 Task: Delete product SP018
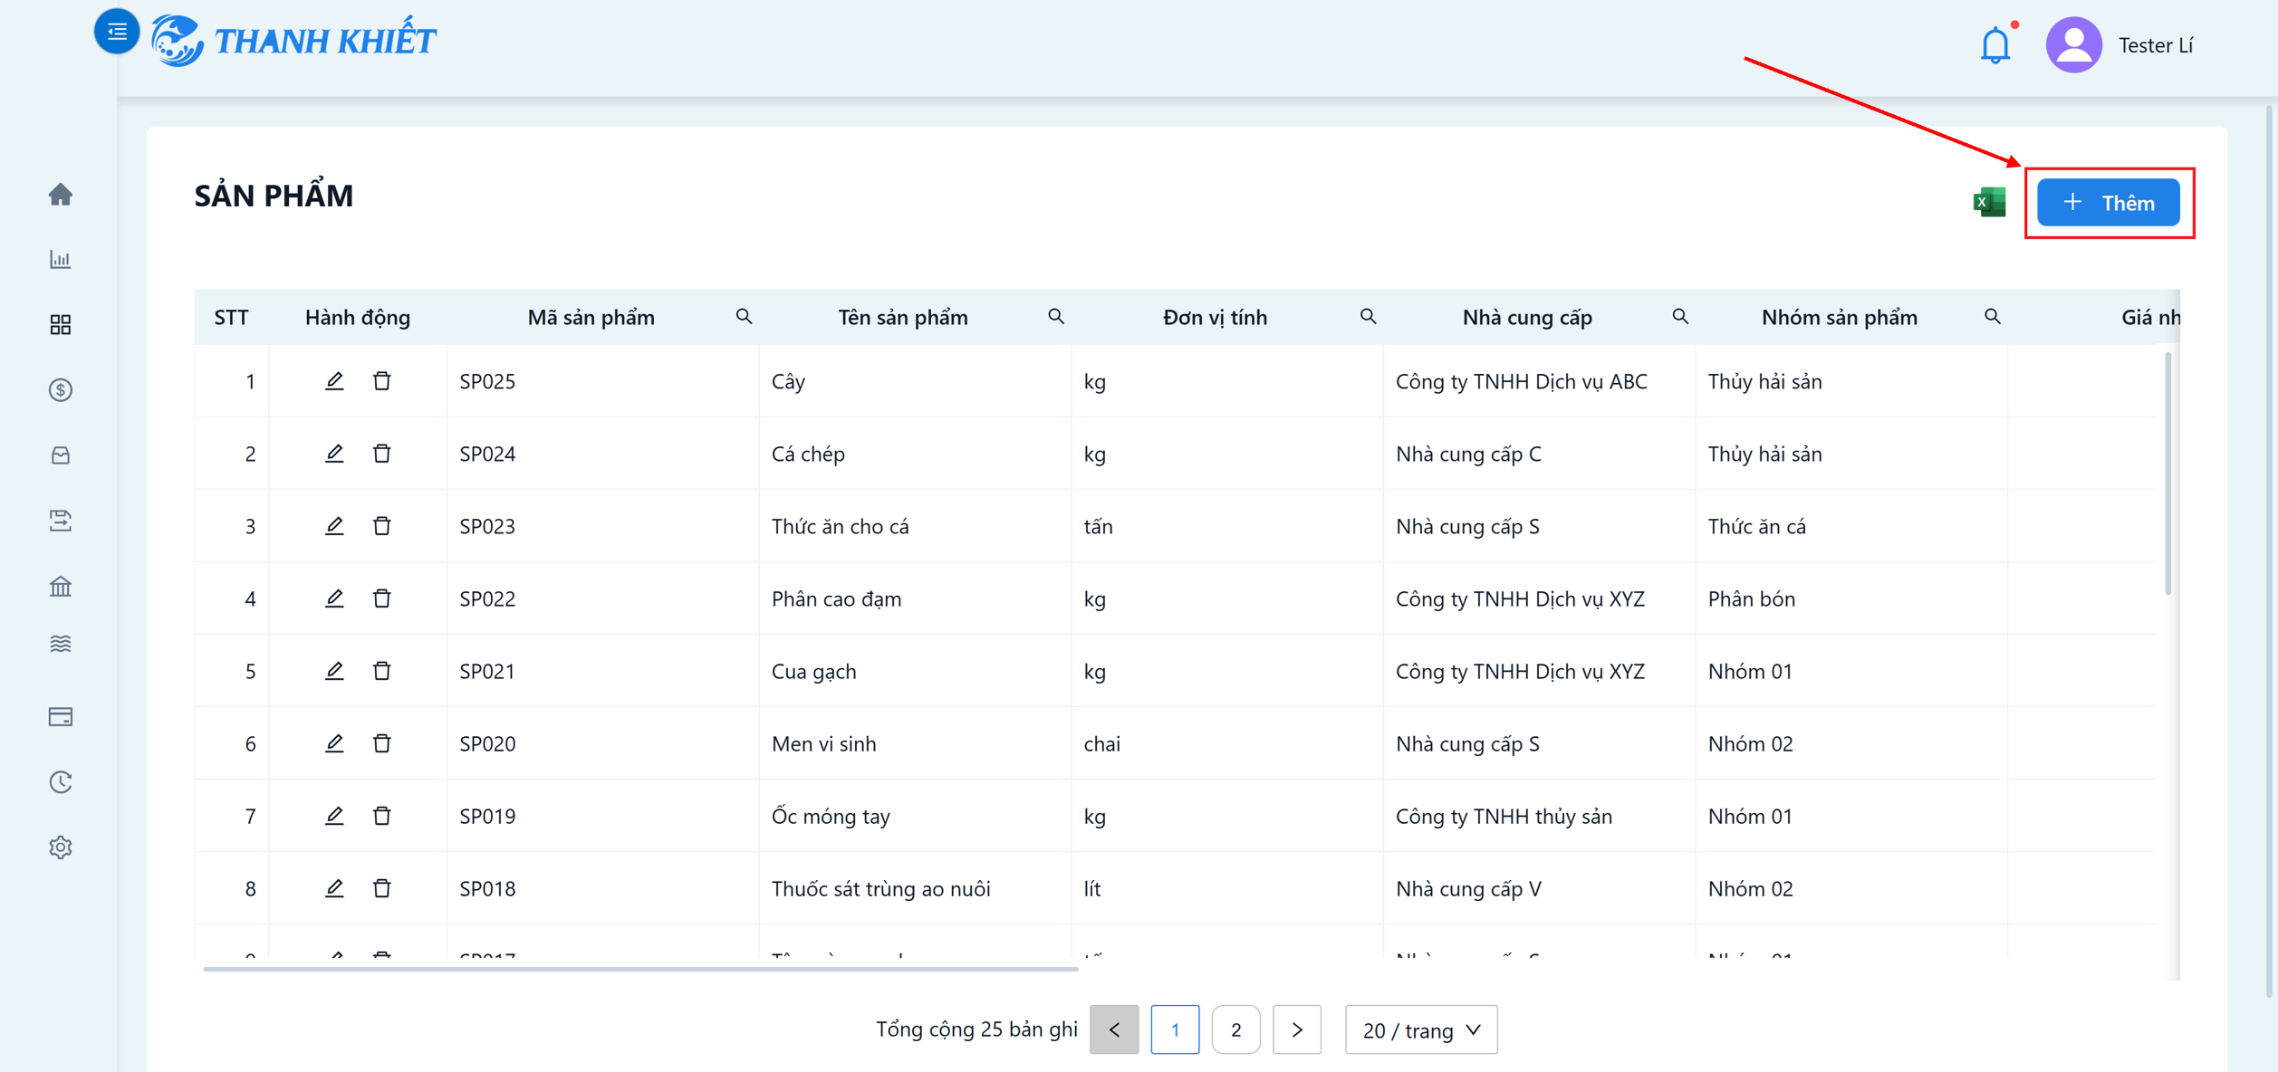pos(382,888)
